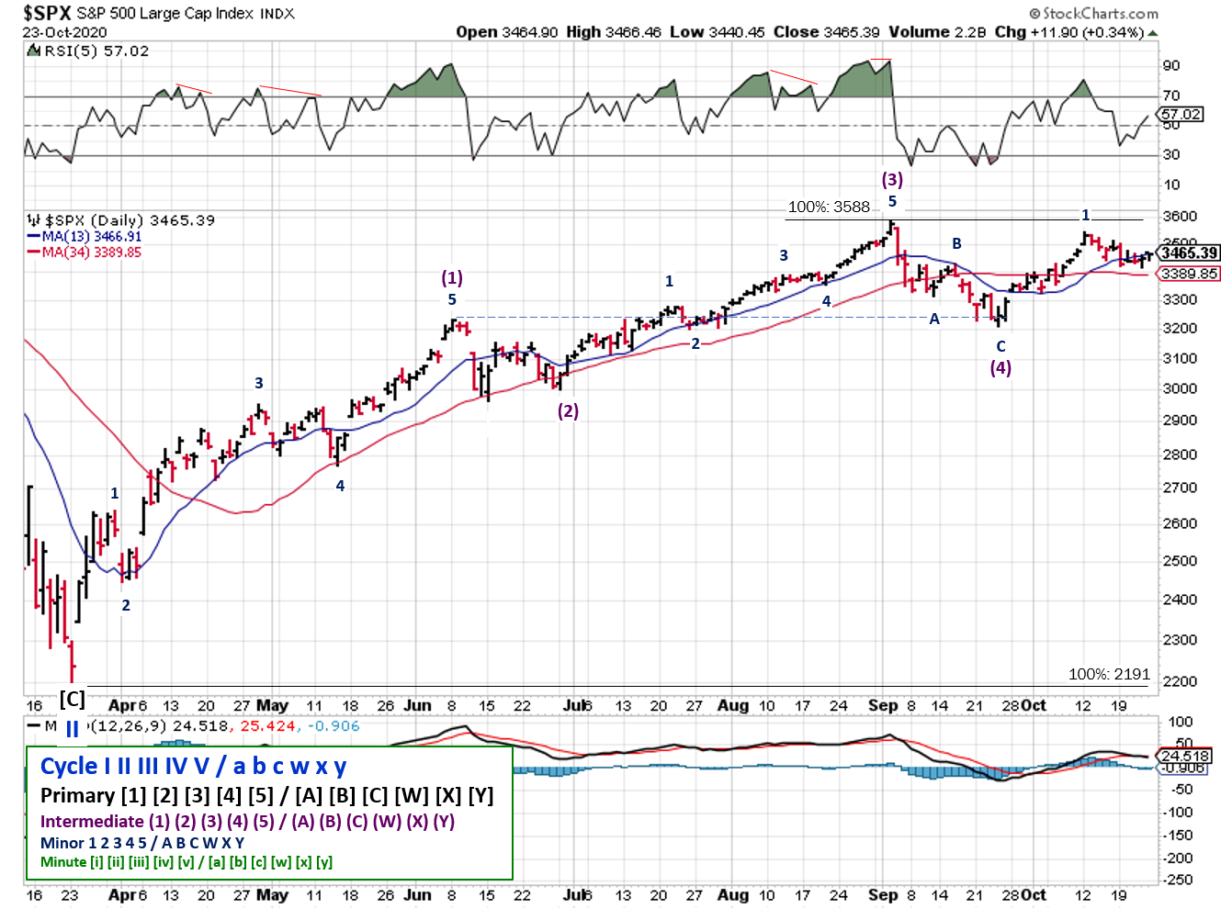The width and height of the screenshot is (1221, 909).
Task: Click the 3389.85 MA(34) value tag
Action: 1189,274
